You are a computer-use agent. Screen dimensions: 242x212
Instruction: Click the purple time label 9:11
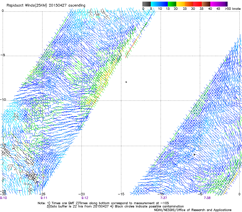click(44, 198)
